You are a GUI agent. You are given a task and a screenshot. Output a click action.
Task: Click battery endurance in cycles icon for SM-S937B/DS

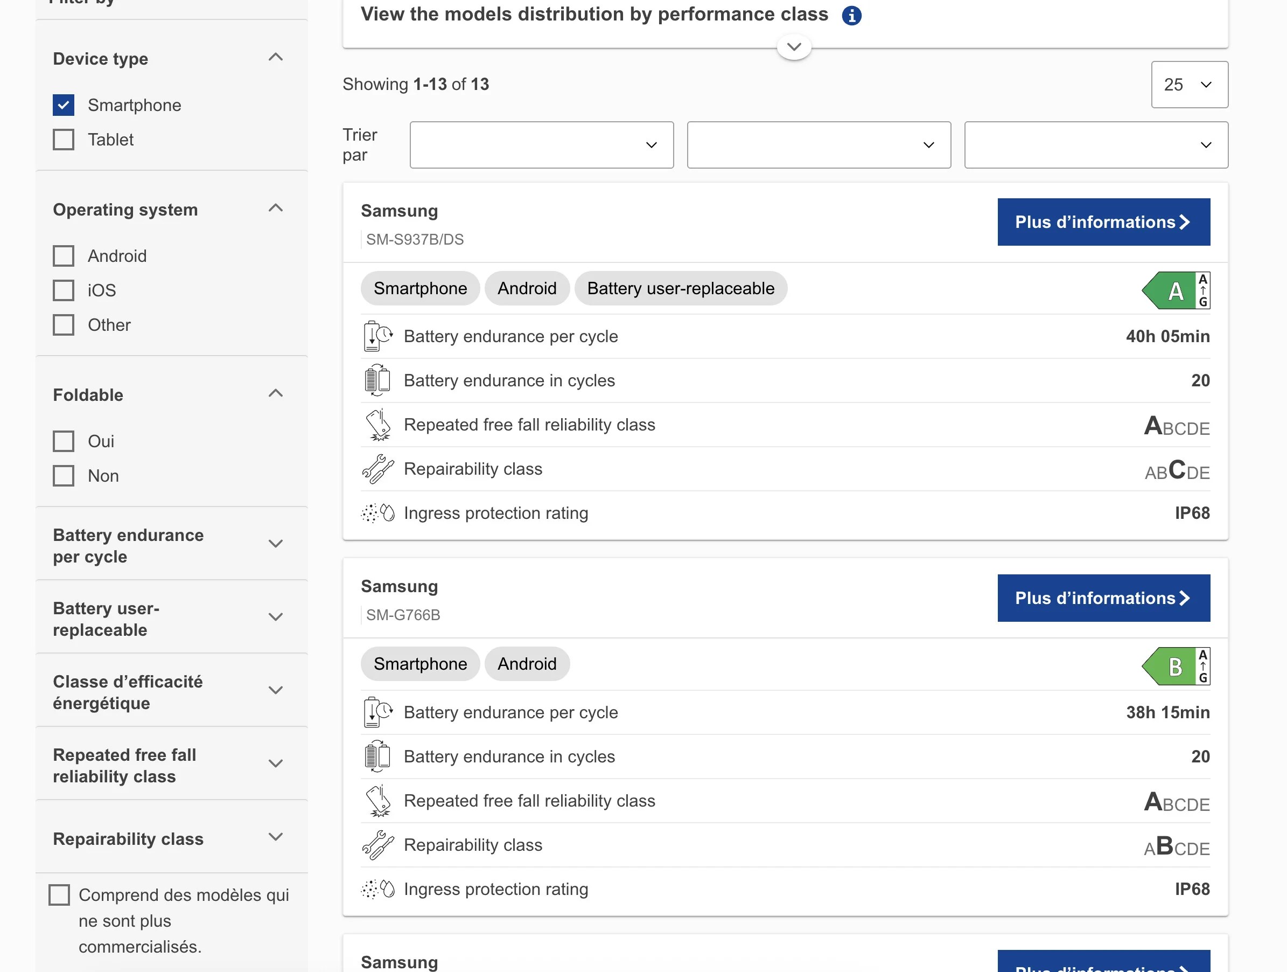tap(377, 380)
